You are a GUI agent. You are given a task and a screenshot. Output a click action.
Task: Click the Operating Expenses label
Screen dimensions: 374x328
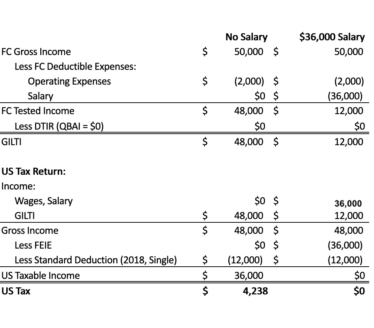[x=69, y=81]
